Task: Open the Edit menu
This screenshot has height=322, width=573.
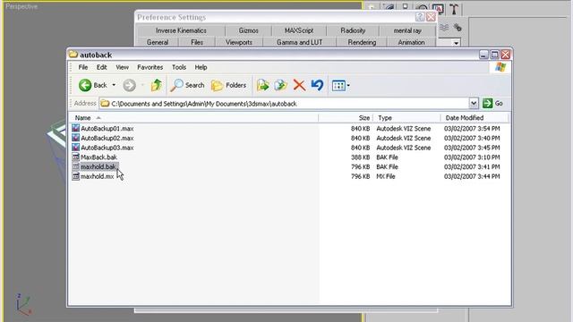Action: [101, 67]
